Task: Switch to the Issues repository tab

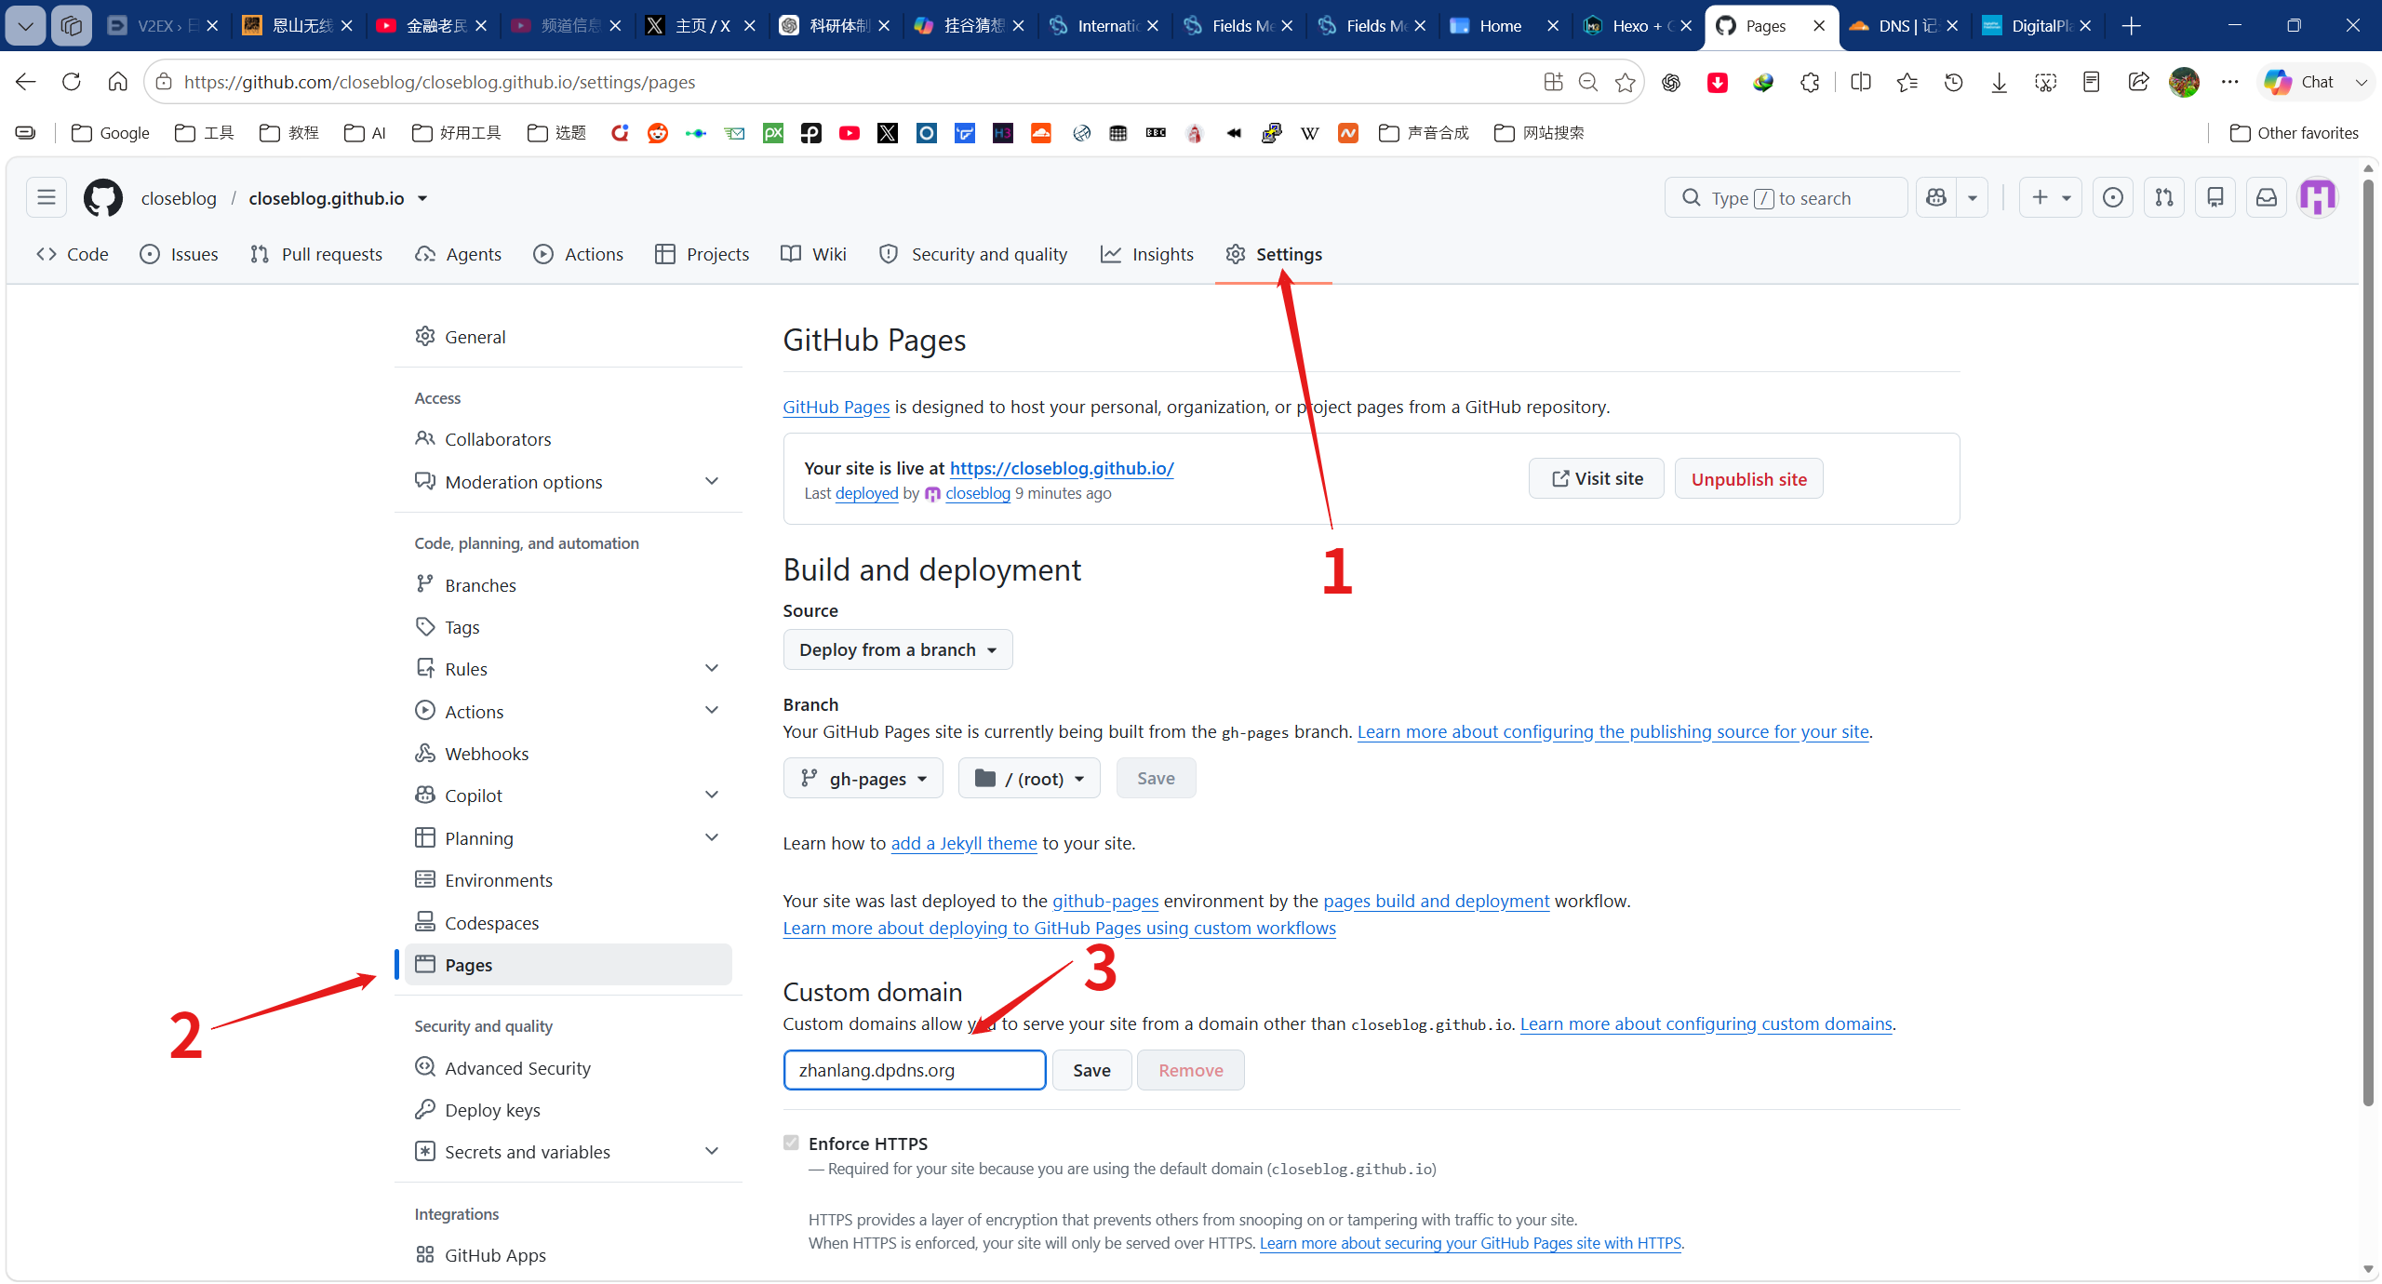Action: coord(179,254)
